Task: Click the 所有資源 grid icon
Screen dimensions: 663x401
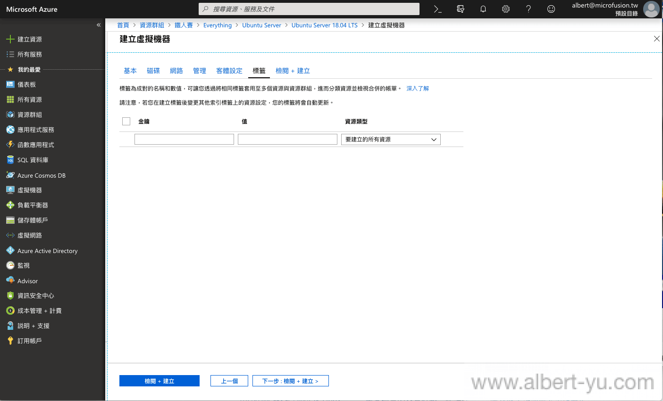Action: (10, 99)
